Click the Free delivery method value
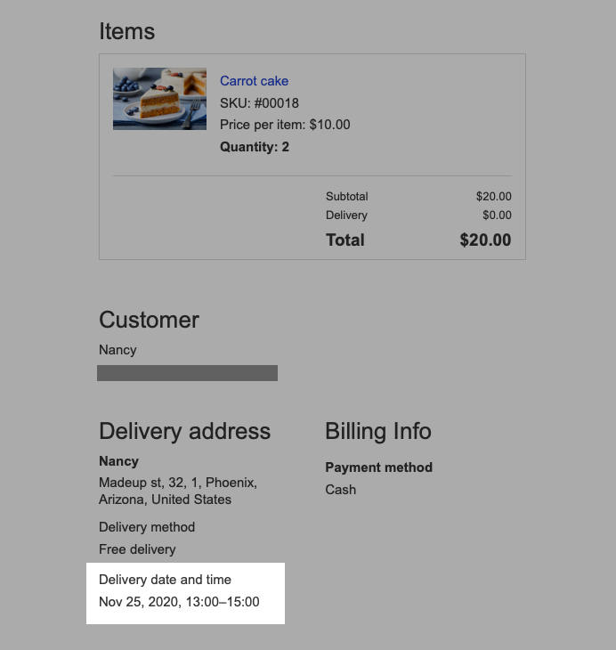The image size is (616, 650). (x=137, y=549)
